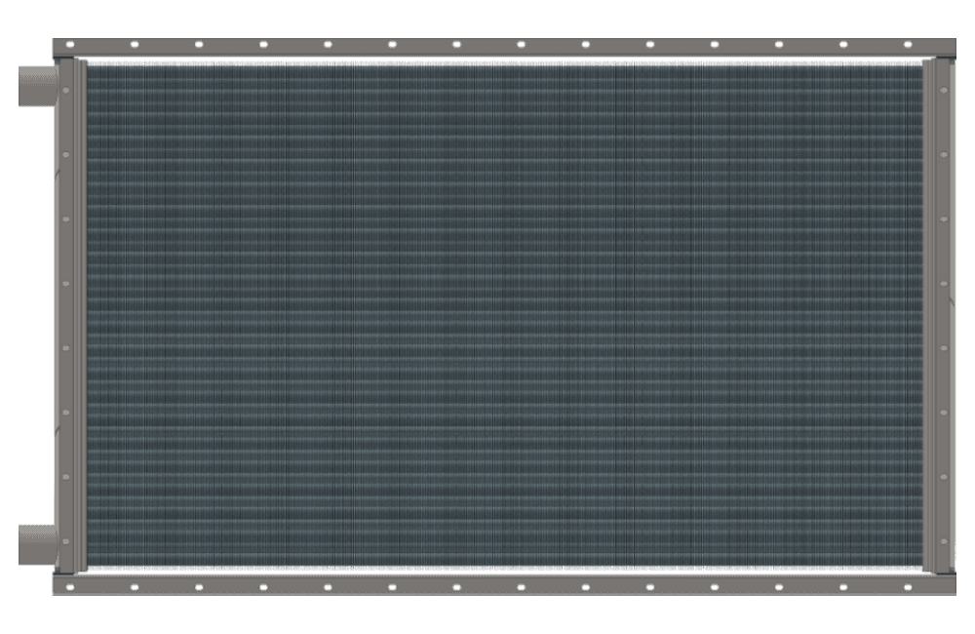
Task: Select the topmost hole on left side plate
Action: 66,90
